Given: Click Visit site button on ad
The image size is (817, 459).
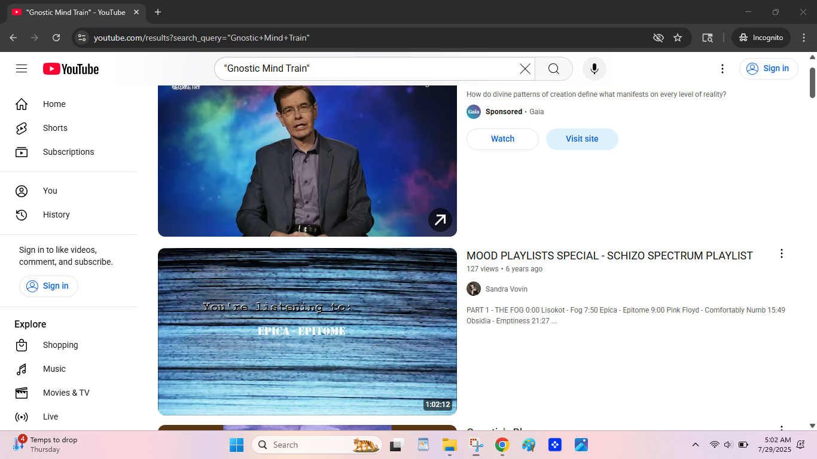Looking at the screenshot, I should pyautogui.click(x=582, y=139).
